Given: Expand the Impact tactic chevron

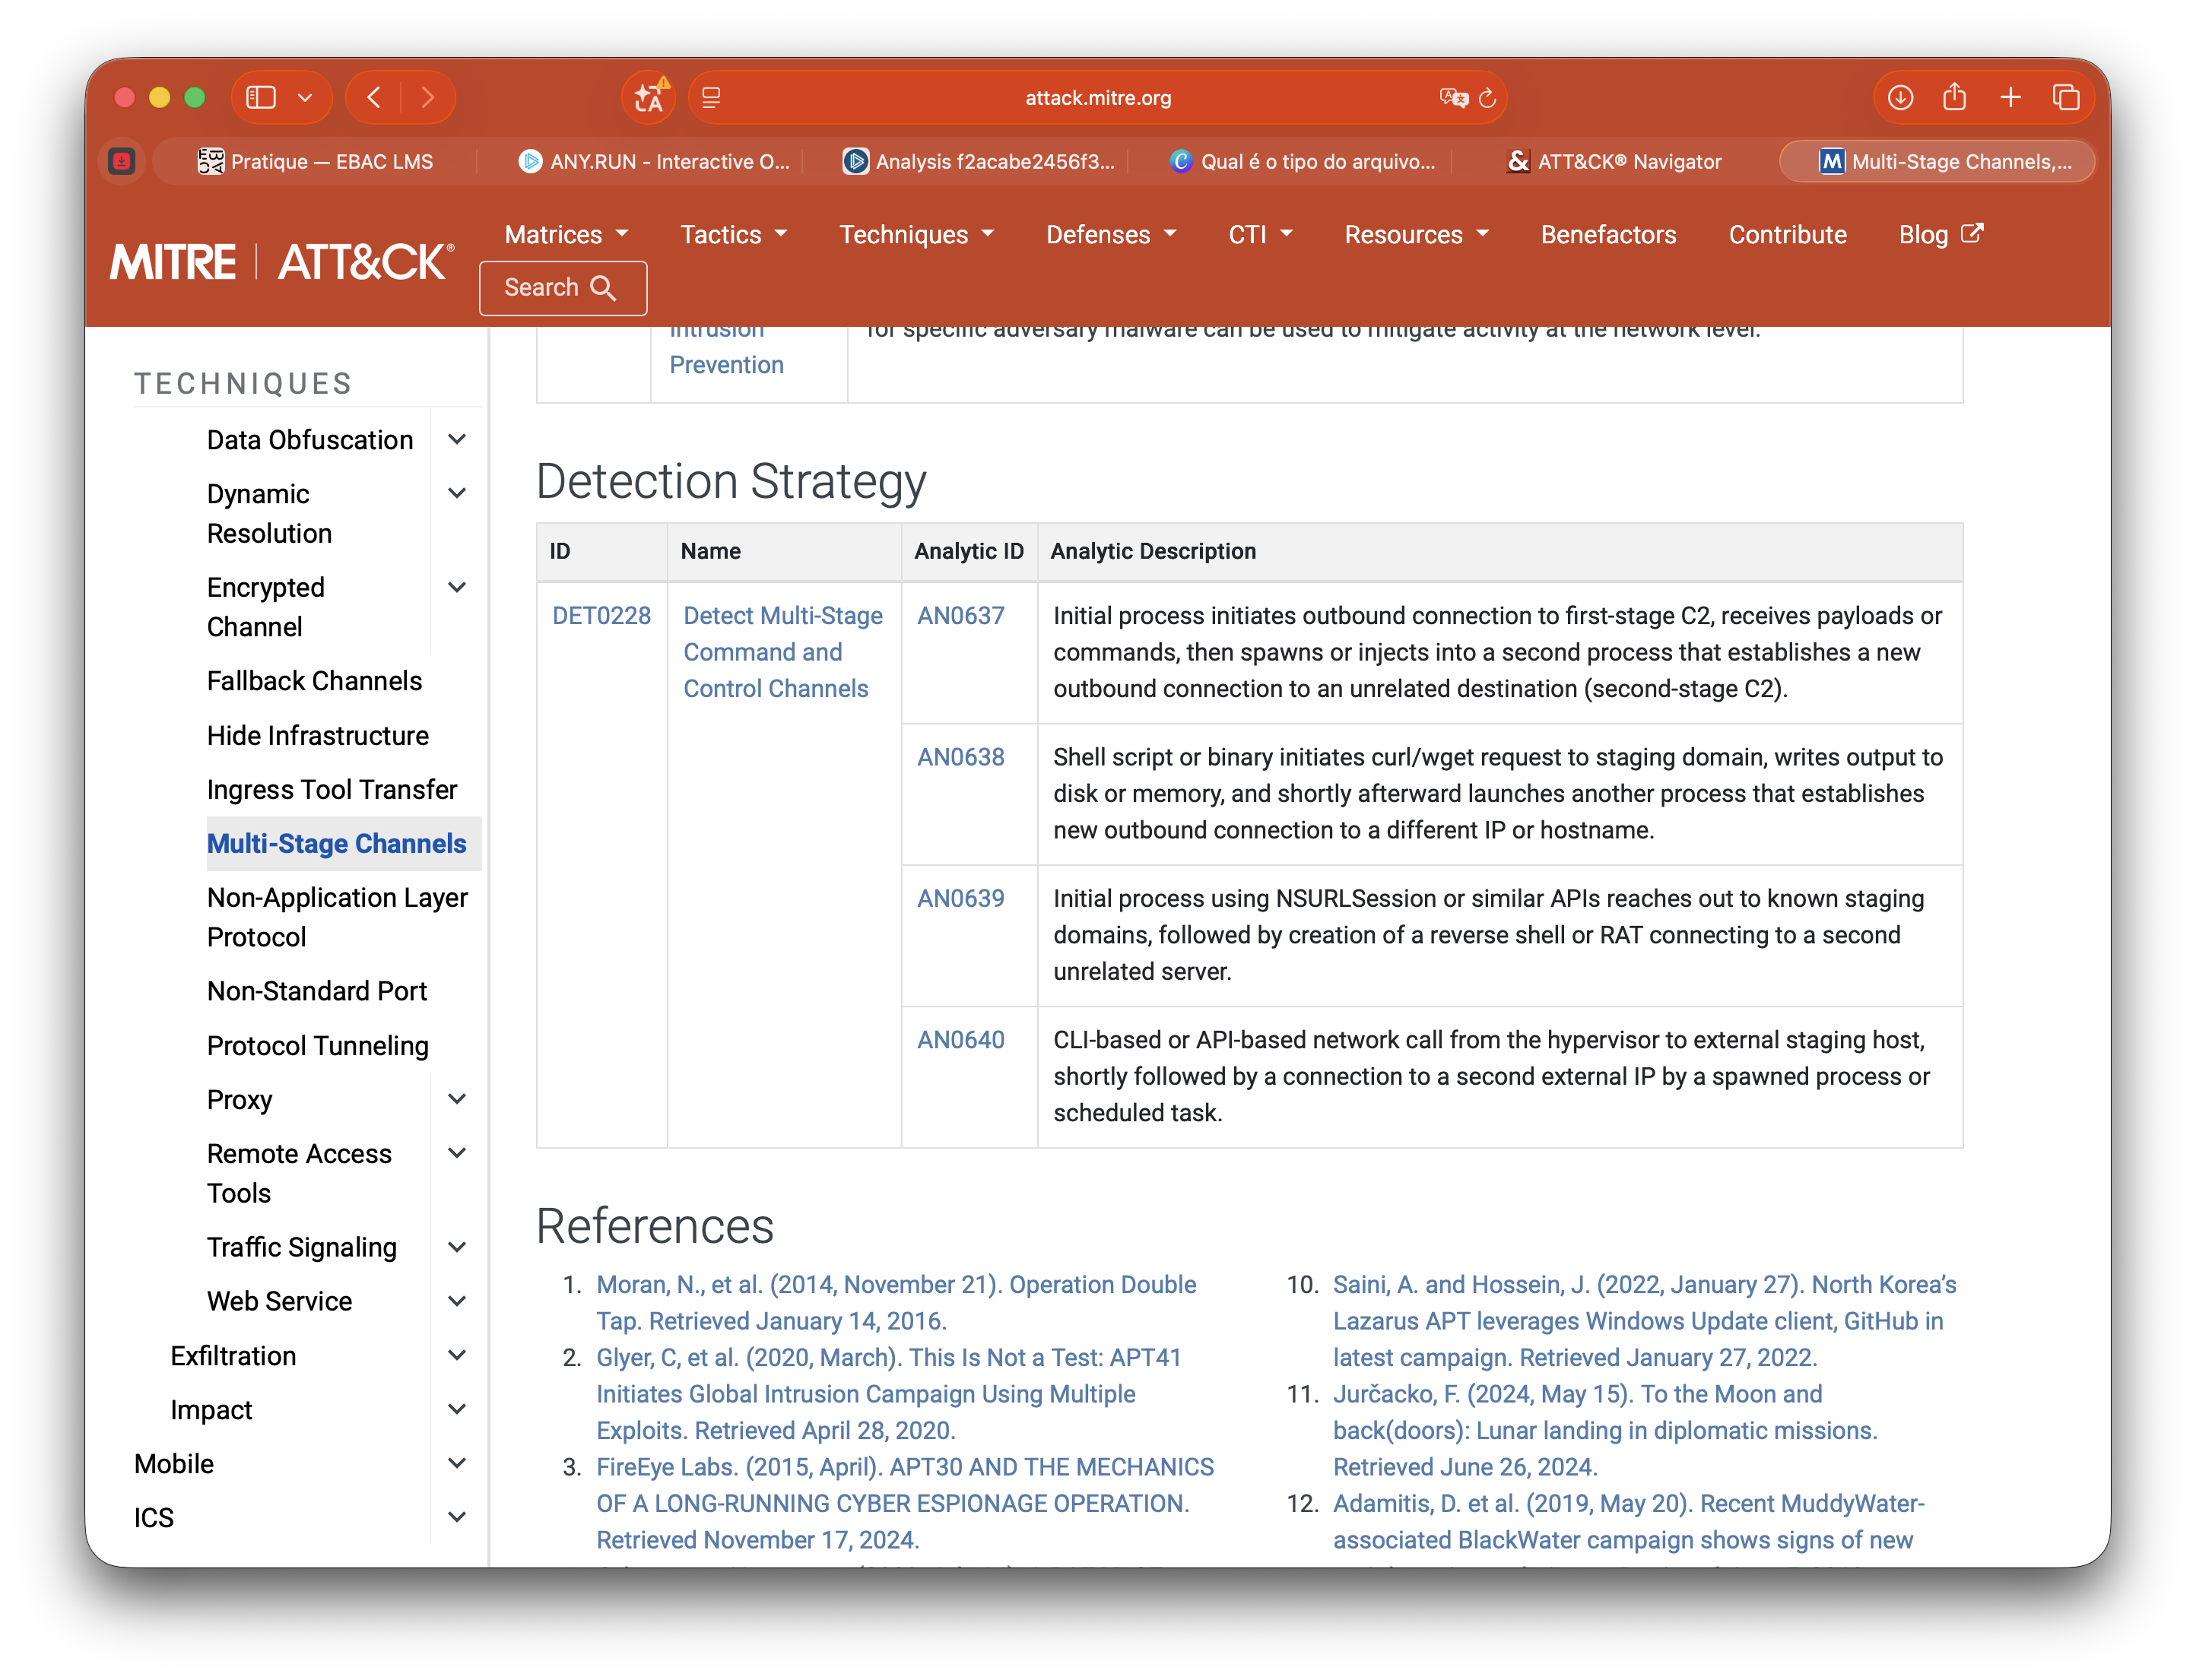Looking at the screenshot, I should tap(457, 1409).
